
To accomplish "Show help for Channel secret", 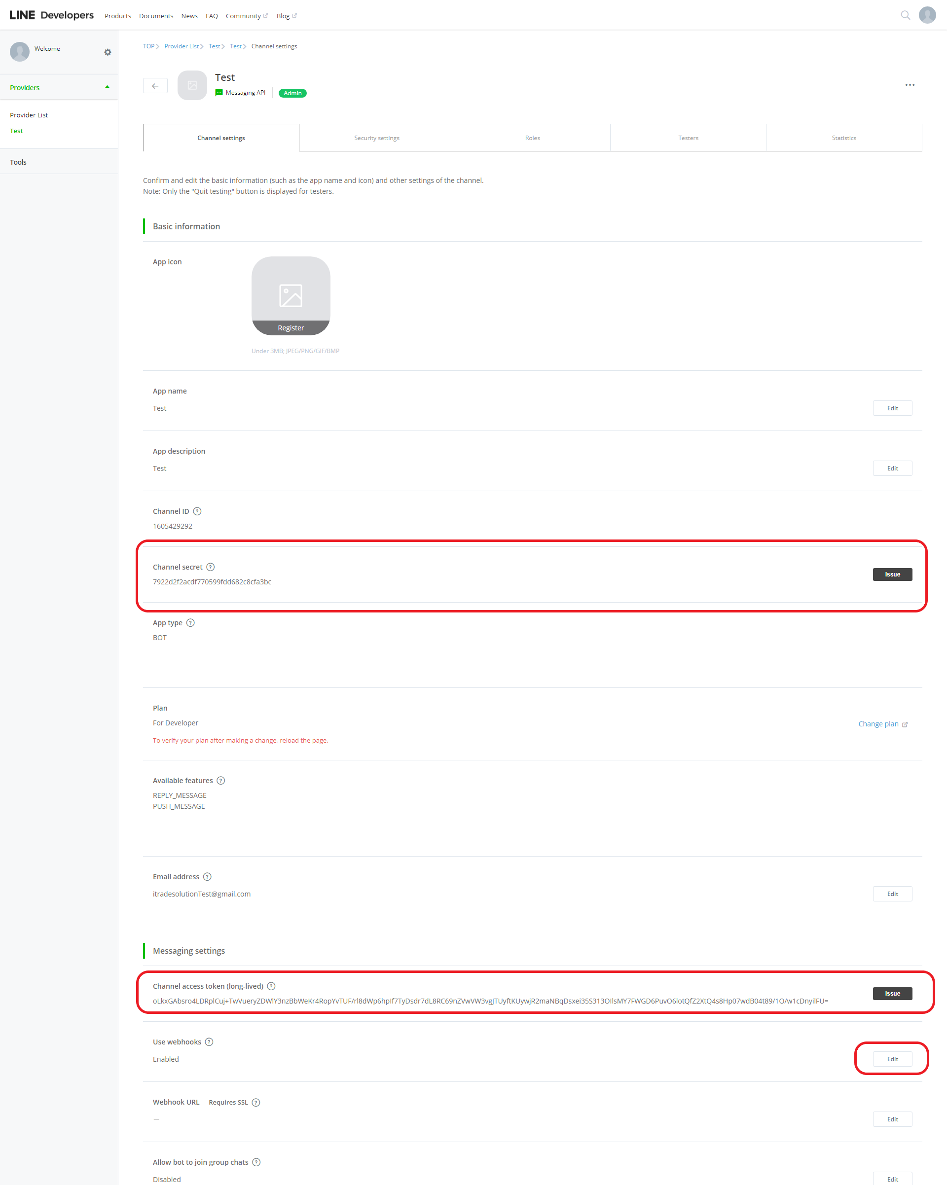I will 211,567.
